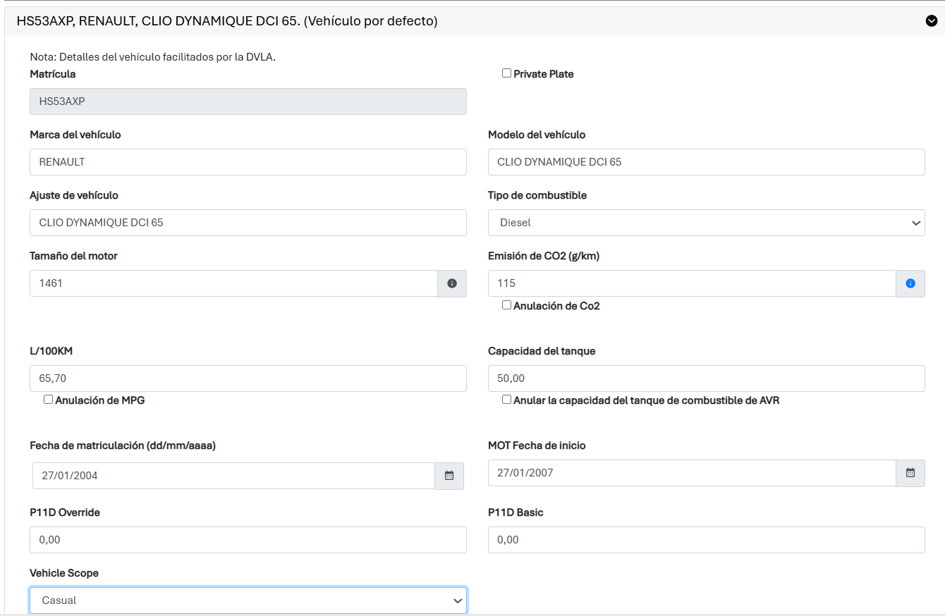
Task: Click the Marca del vehículo field
Action: point(248,162)
